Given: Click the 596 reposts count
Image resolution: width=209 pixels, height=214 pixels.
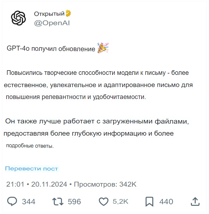Looking at the screenshot, I should coord(74,202).
